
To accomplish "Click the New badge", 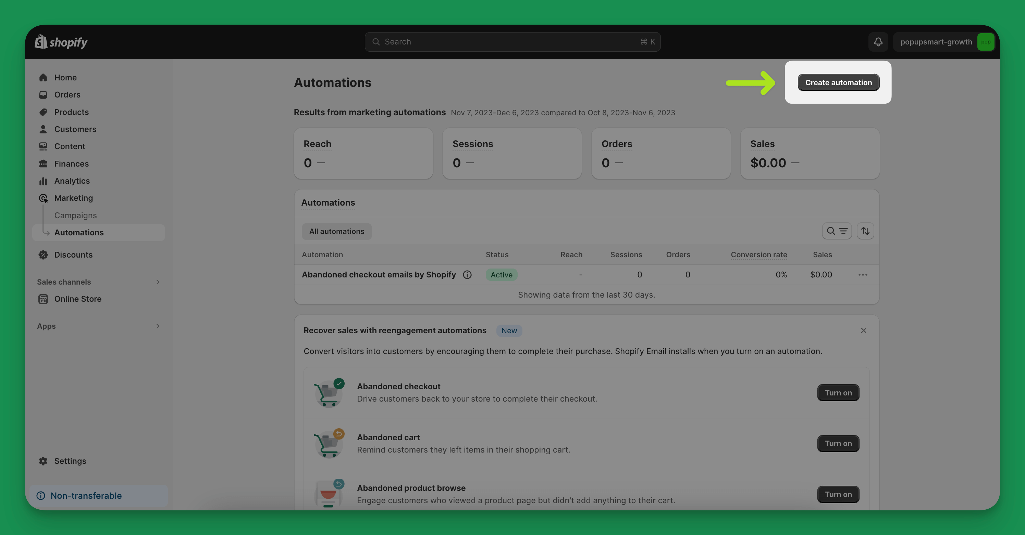I will [509, 330].
